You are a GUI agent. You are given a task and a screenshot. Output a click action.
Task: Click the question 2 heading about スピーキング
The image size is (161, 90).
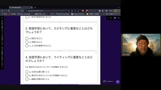click(59, 30)
